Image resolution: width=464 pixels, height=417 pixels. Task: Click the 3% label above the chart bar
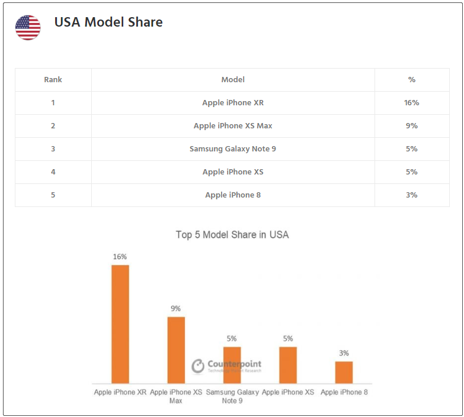(344, 353)
